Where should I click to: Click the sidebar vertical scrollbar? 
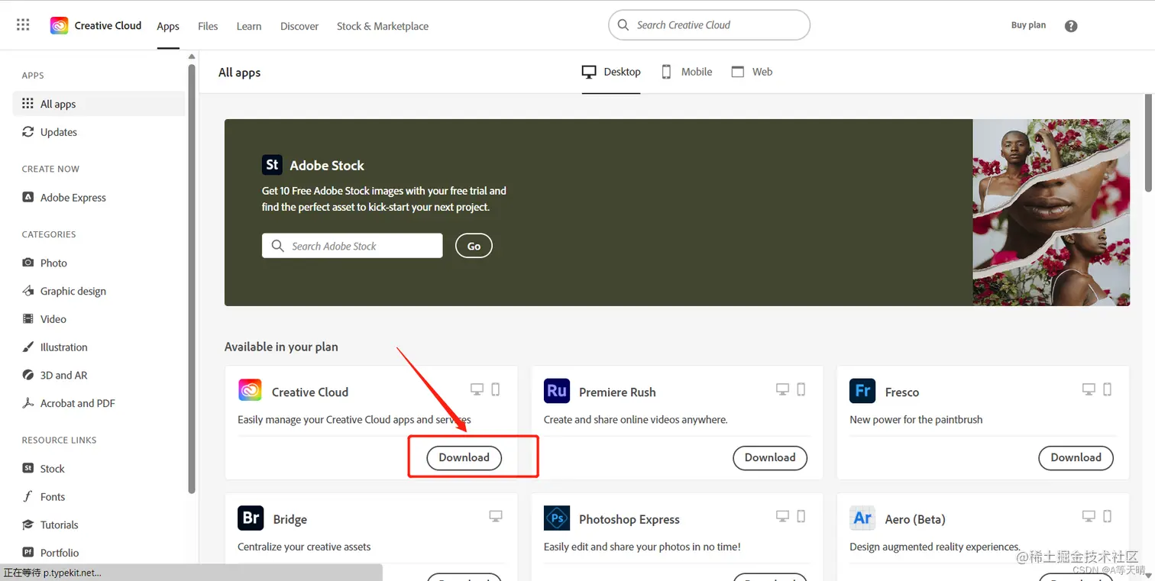[192, 279]
